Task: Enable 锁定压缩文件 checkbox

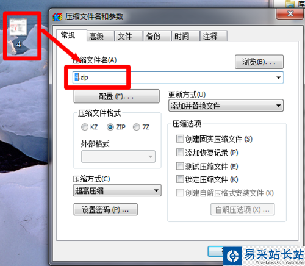Action: click(x=180, y=179)
